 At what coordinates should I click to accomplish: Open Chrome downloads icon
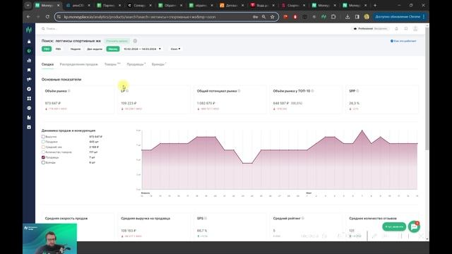[347, 17]
